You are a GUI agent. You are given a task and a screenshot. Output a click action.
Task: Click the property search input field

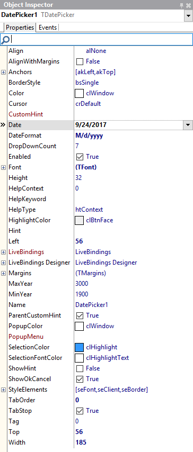pyautogui.click(x=101, y=39)
